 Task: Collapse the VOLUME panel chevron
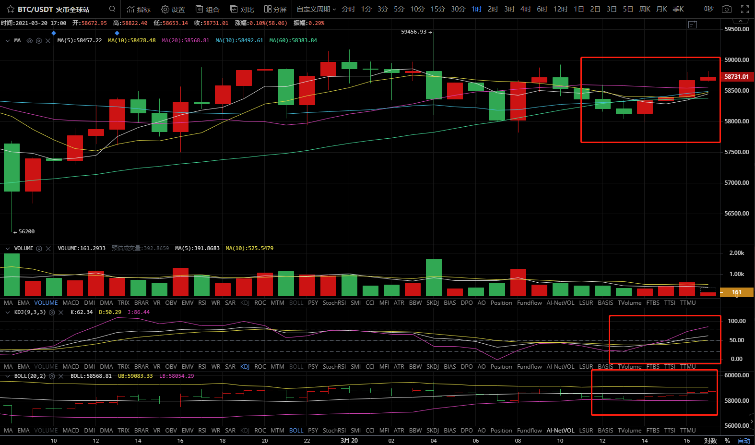click(8, 249)
